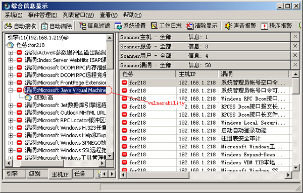
Task: Toggle 声音报警 sound alarm
Action: (240, 26)
